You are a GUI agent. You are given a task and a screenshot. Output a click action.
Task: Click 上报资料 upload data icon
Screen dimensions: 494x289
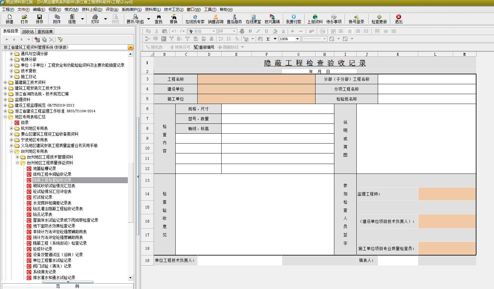pos(315,19)
